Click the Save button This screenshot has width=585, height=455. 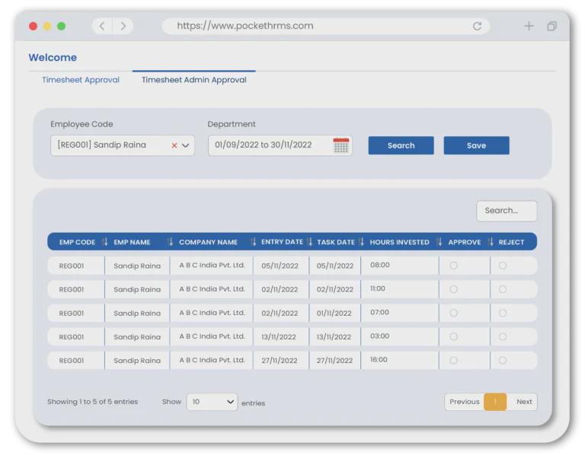[476, 145]
